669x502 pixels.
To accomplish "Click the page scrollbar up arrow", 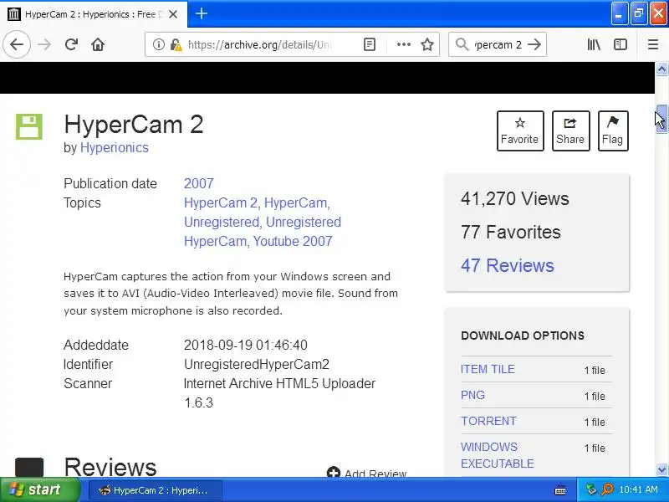I will [661, 69].
